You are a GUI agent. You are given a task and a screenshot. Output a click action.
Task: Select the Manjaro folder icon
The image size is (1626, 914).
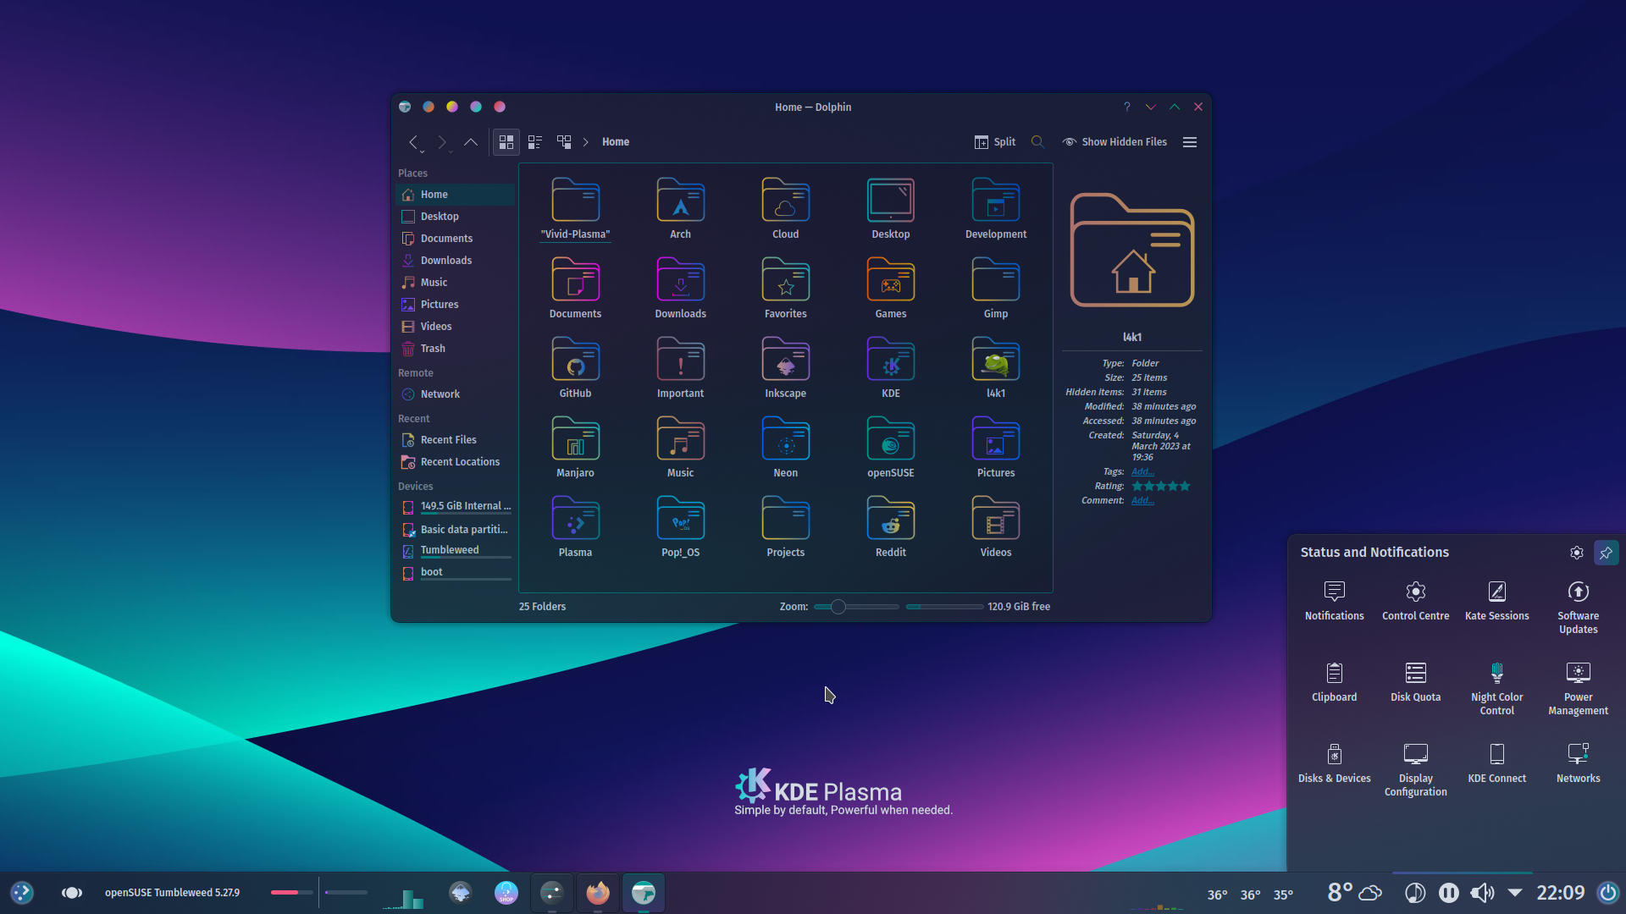point(575,438)
